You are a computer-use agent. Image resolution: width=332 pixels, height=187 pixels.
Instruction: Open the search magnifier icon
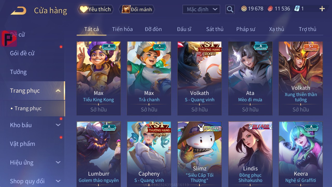point(230,10)
